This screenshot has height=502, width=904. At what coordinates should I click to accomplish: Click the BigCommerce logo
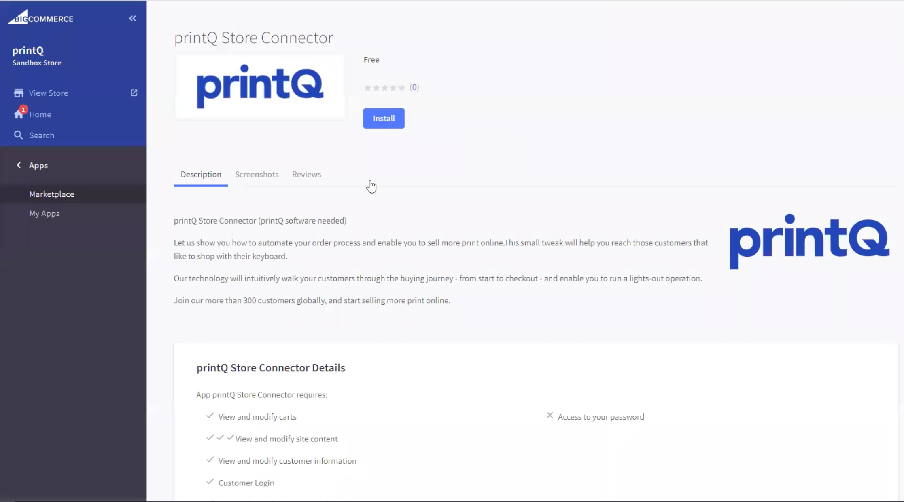click(x=41, y=18)
